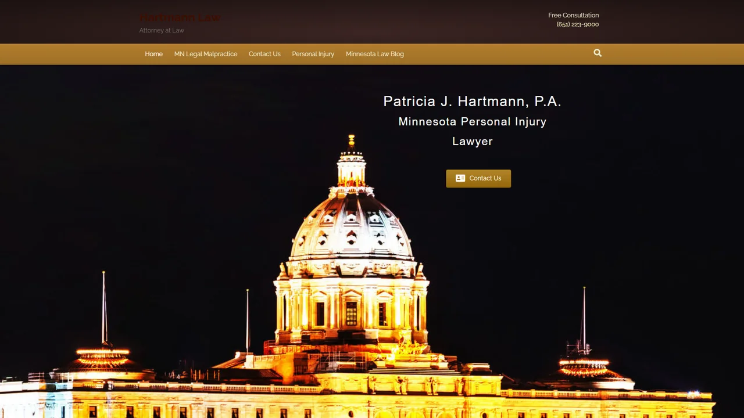Click the Hartmann Law site title
Image resolution: width=744 pixels, height=418 pixels.
(180, 17)
